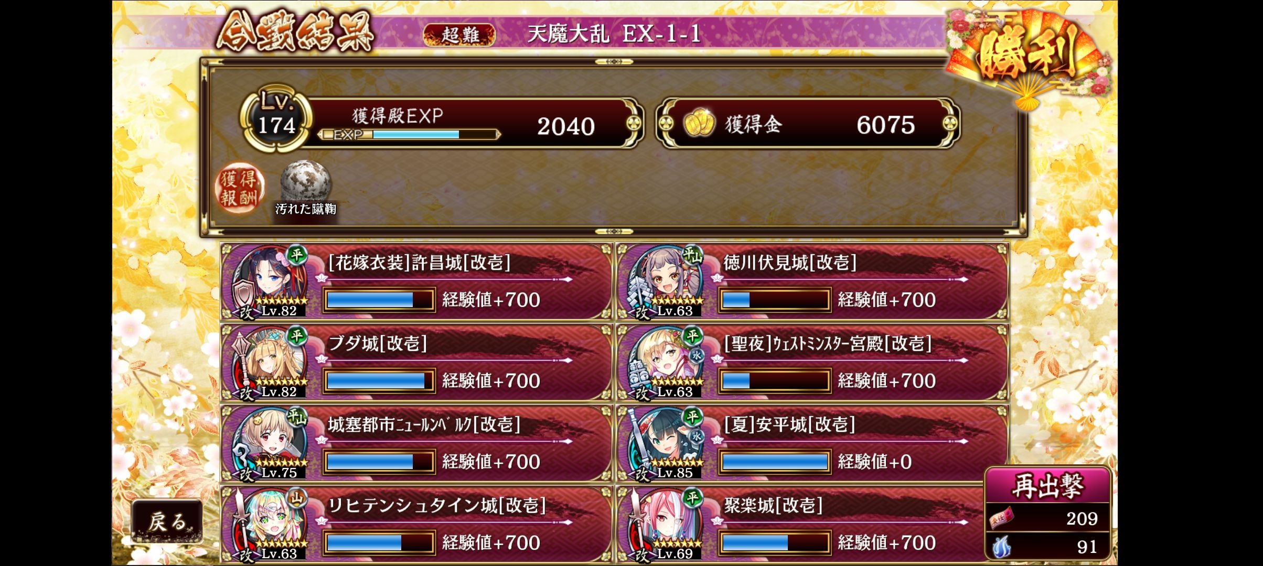Screen dimensions: 1263x566
Task: Select the 汚れた蹴鞠 reward item icon
Action: [306, 182]
